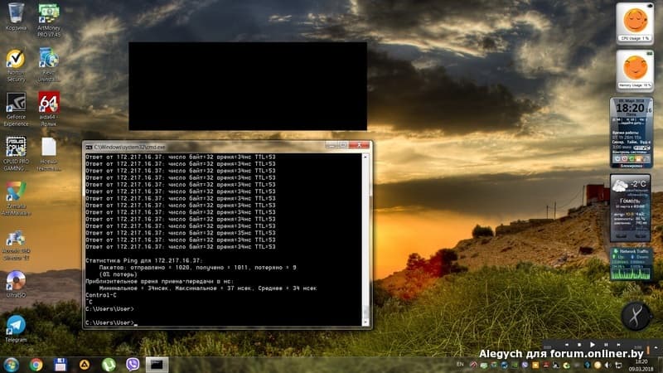Click the cmd.exe window title bar icon

tap(88, 146)
